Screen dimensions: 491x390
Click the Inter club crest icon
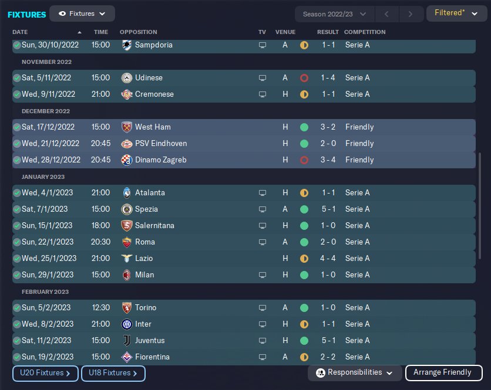tap(126, 324)
